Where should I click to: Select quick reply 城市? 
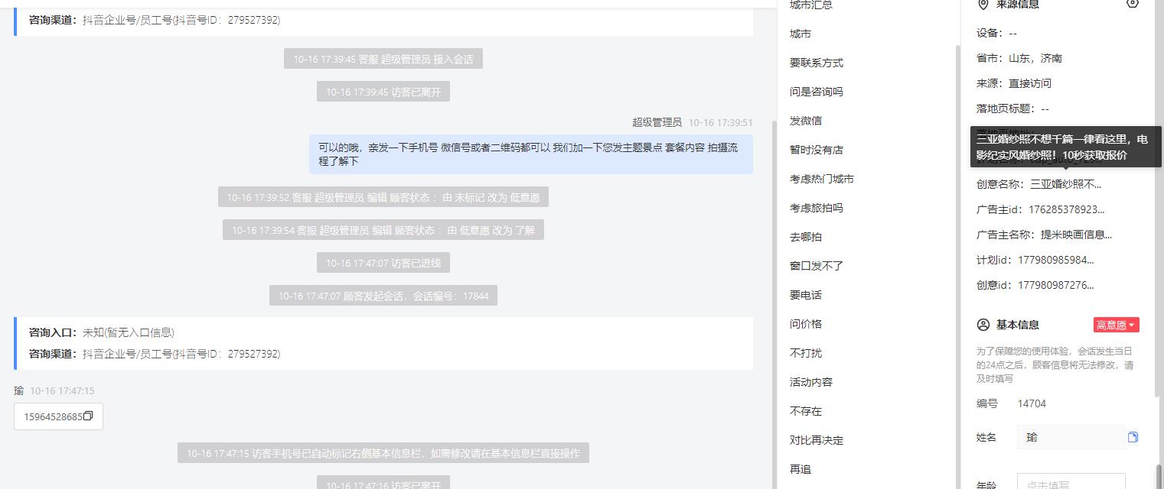(800, 34)
